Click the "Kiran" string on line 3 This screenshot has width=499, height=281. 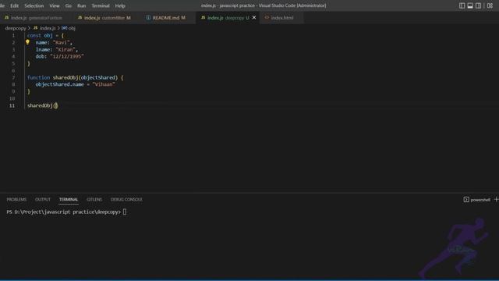click(x=66, y=49)
